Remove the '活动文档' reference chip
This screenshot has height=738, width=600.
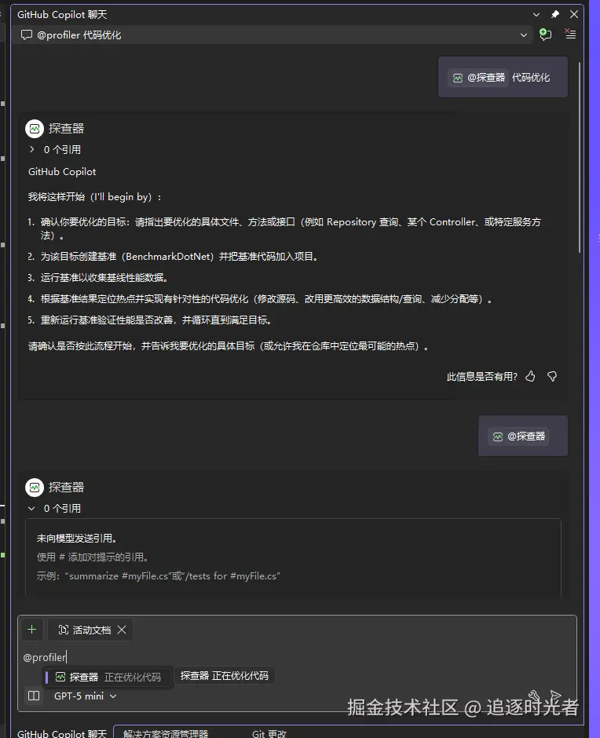122,630
